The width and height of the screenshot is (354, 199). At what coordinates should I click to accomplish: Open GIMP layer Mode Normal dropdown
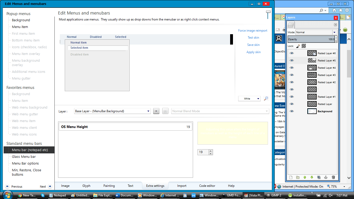(x=316, y=32)
